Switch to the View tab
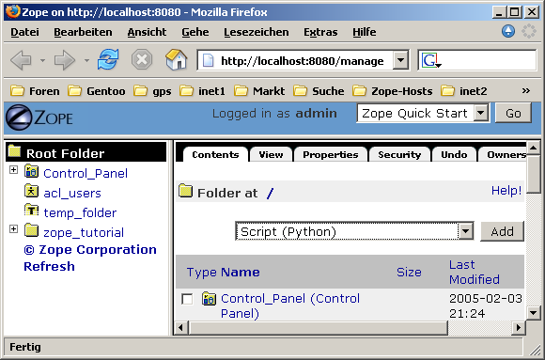The height and width of the screenshot is (360, 545). (x=271, y=154)
